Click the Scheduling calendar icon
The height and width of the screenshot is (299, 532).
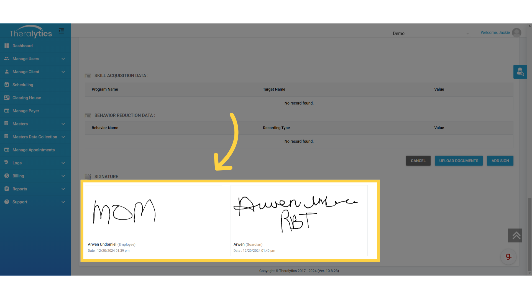(x=7, y=85)
